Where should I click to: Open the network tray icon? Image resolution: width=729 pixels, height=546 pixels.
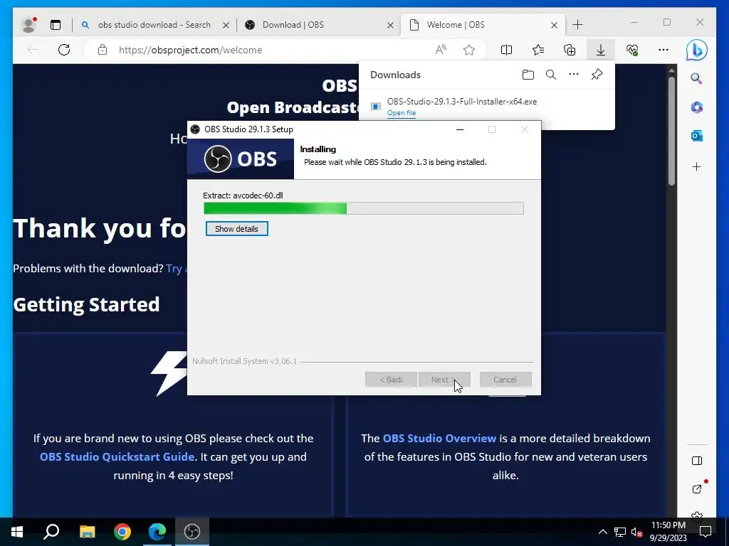click(620, 532)
